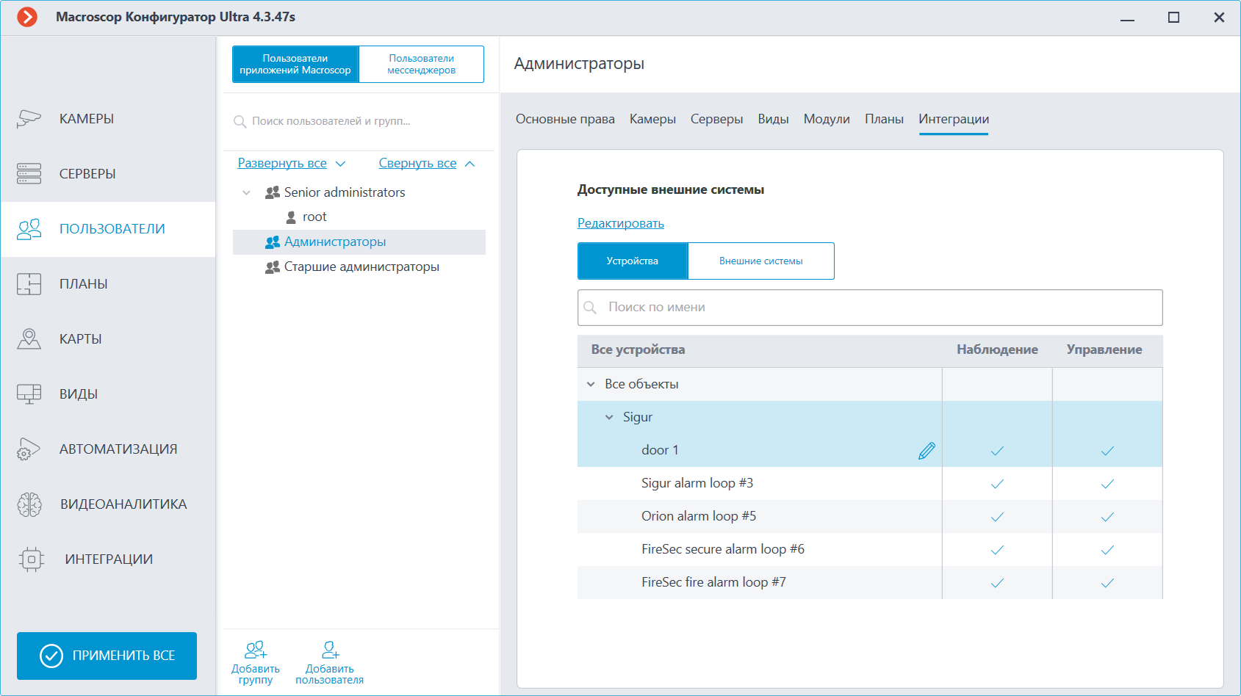Open the Интеграции chip icon
The image size is (1241, 696).
click(x=31, y=559)
